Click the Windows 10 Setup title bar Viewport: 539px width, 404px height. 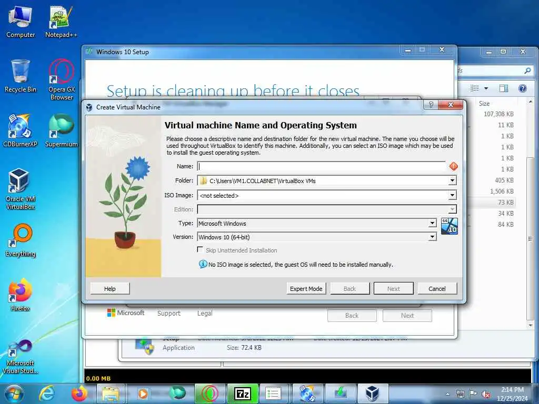(241, 52)
